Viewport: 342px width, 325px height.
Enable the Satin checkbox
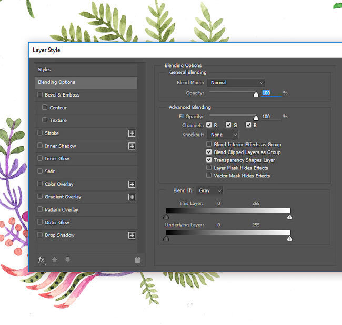40,171
